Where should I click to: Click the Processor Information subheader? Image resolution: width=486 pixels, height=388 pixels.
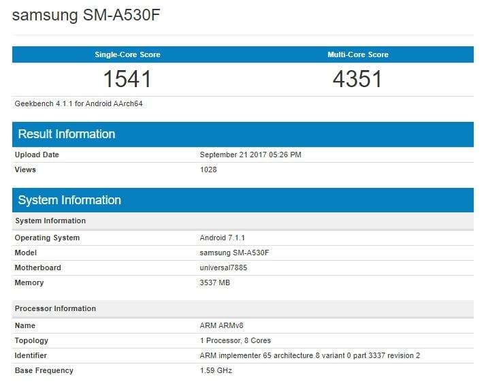coord(55,309)
